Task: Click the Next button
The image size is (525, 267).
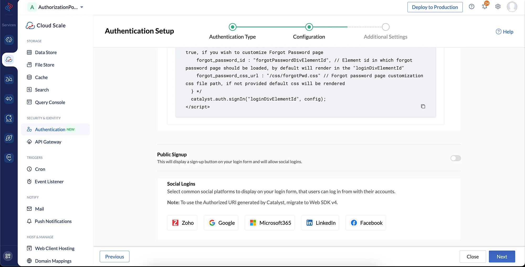Action: point(502,257)
